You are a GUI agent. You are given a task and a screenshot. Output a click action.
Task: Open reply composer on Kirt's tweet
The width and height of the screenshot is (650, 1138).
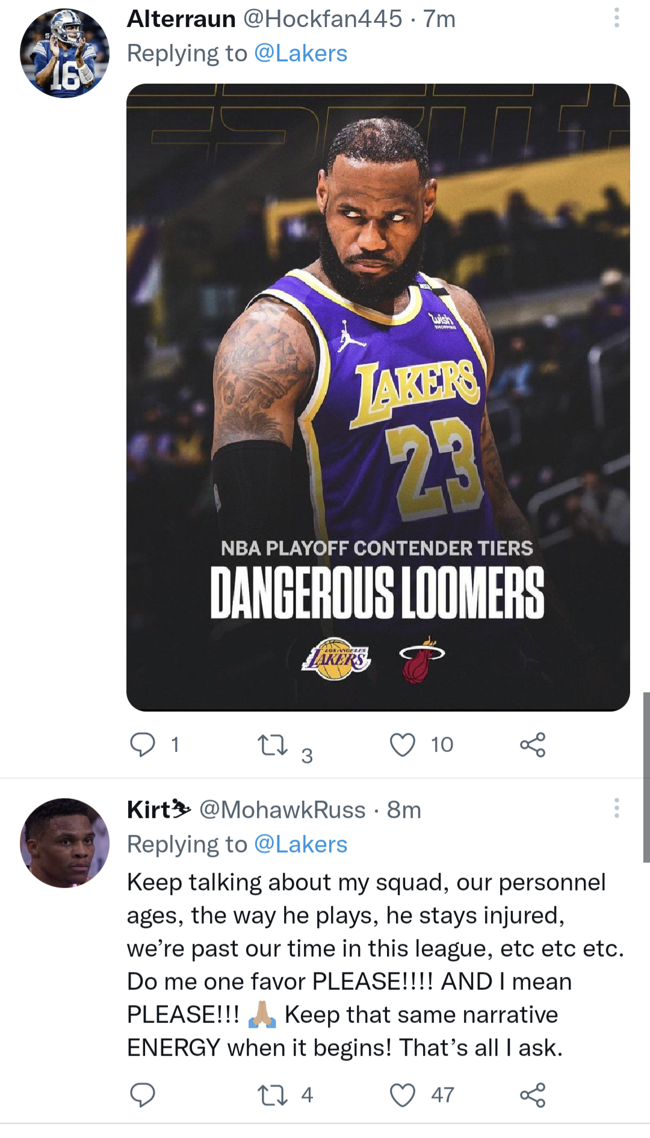[144, 1096]
